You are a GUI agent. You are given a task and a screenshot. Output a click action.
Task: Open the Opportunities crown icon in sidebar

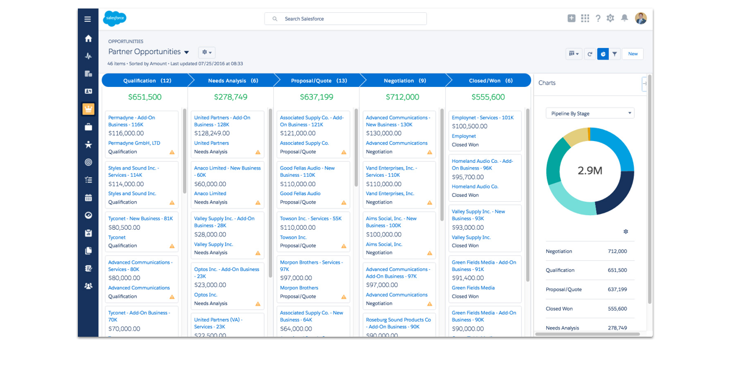pos(88,109)
